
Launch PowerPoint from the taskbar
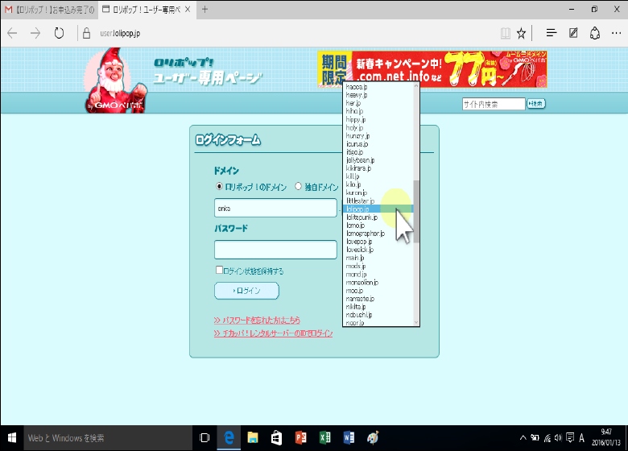pyautogui.click(x=301, y=438)
